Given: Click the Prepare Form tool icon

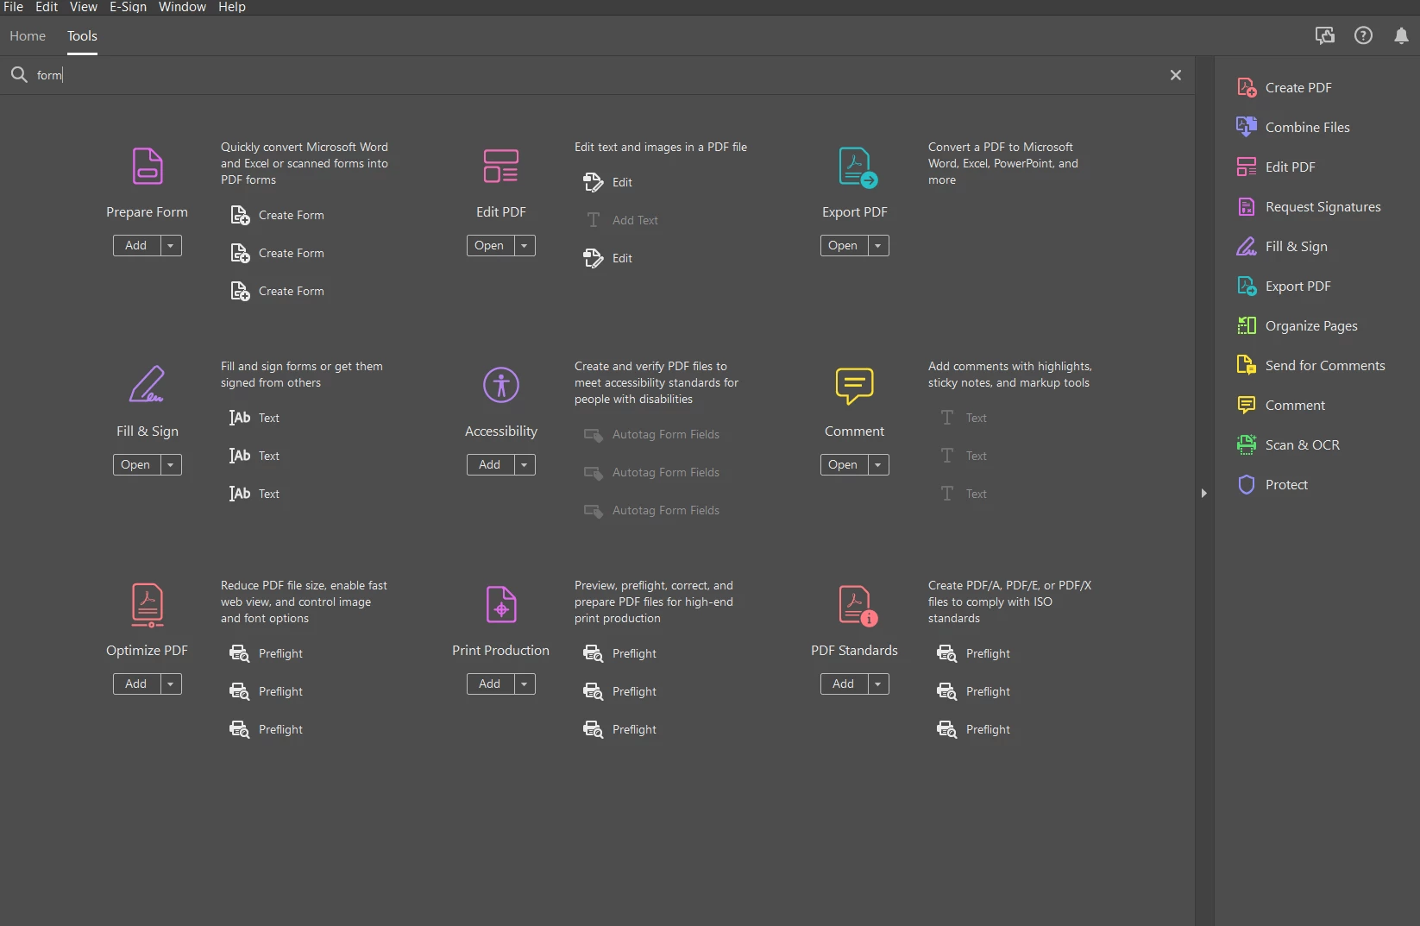Looking at the screenshot, I should click(148, 167).
